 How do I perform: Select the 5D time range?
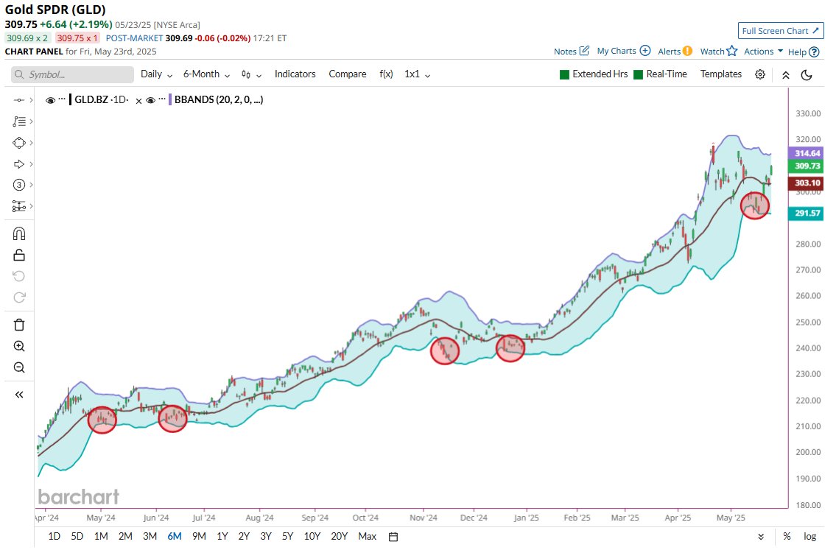77,537
